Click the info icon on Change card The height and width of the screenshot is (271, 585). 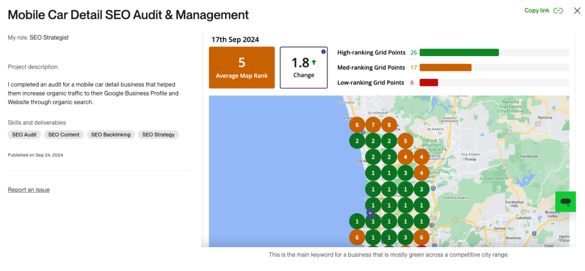point(323,52)
